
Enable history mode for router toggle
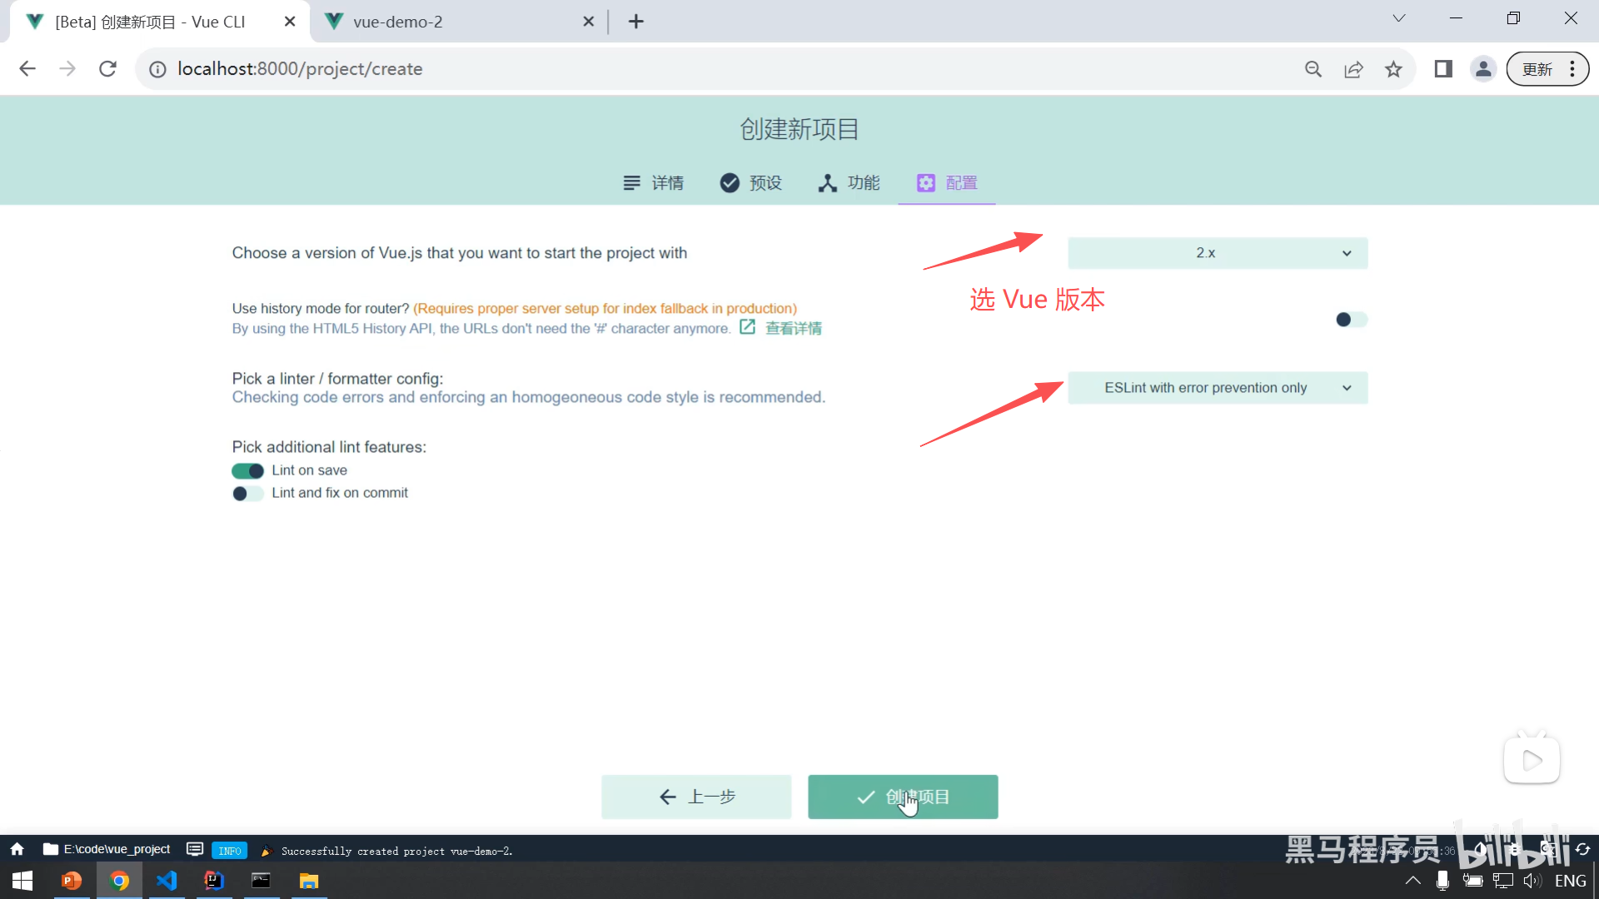point(1351,320)
